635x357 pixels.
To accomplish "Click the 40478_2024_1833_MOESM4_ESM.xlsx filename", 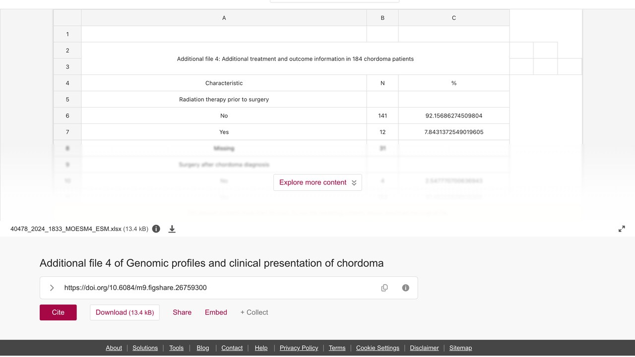I will point(66,229).
